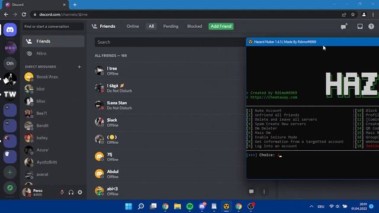Select friend 'Abdul' row

tap(169, 174)
